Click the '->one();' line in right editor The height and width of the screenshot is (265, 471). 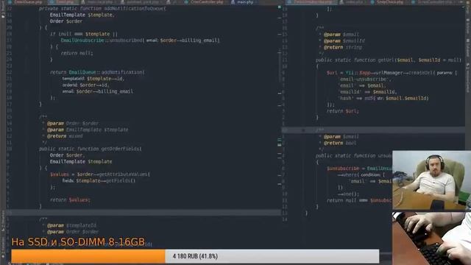(x=348, y=194)
